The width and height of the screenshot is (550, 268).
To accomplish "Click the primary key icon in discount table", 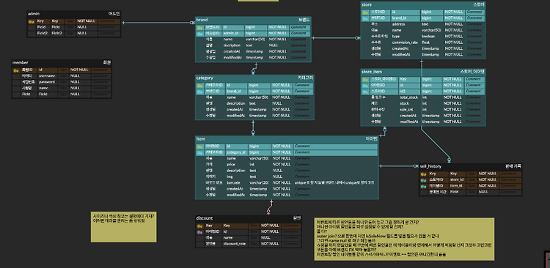I will click(199, 226).
